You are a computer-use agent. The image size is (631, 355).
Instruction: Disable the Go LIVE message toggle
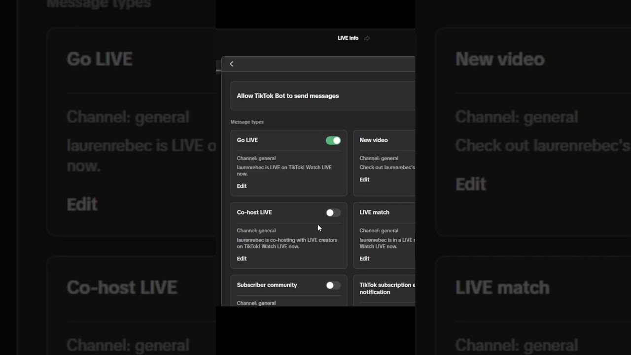333,141
